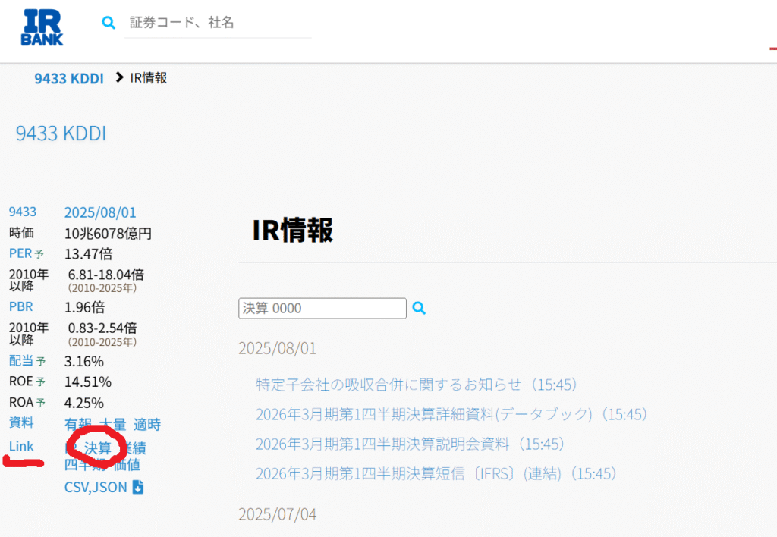Open the 決算 link in the sidebar
777x537 pixels.
(x=98, y=447)
